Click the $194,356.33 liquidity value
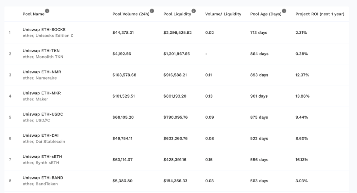 pyautogui.click(x=175, y=181)
